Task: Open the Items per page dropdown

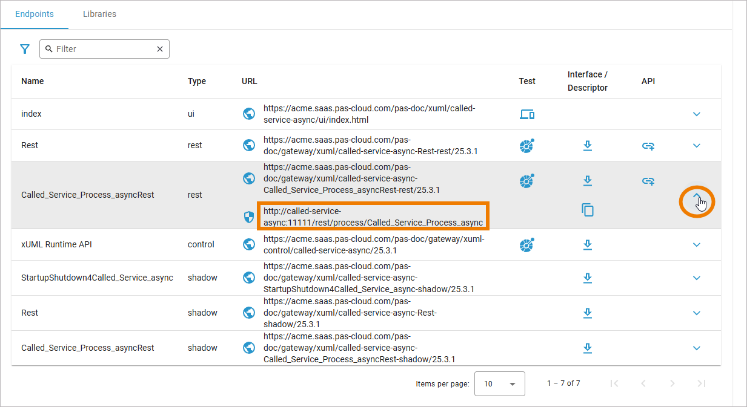Action: point(499,383)
